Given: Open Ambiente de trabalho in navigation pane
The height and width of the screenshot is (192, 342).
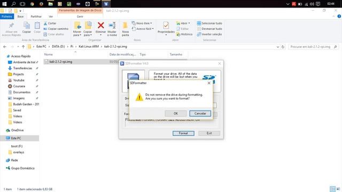Looking at the screenshot, I should coord(24,62).
